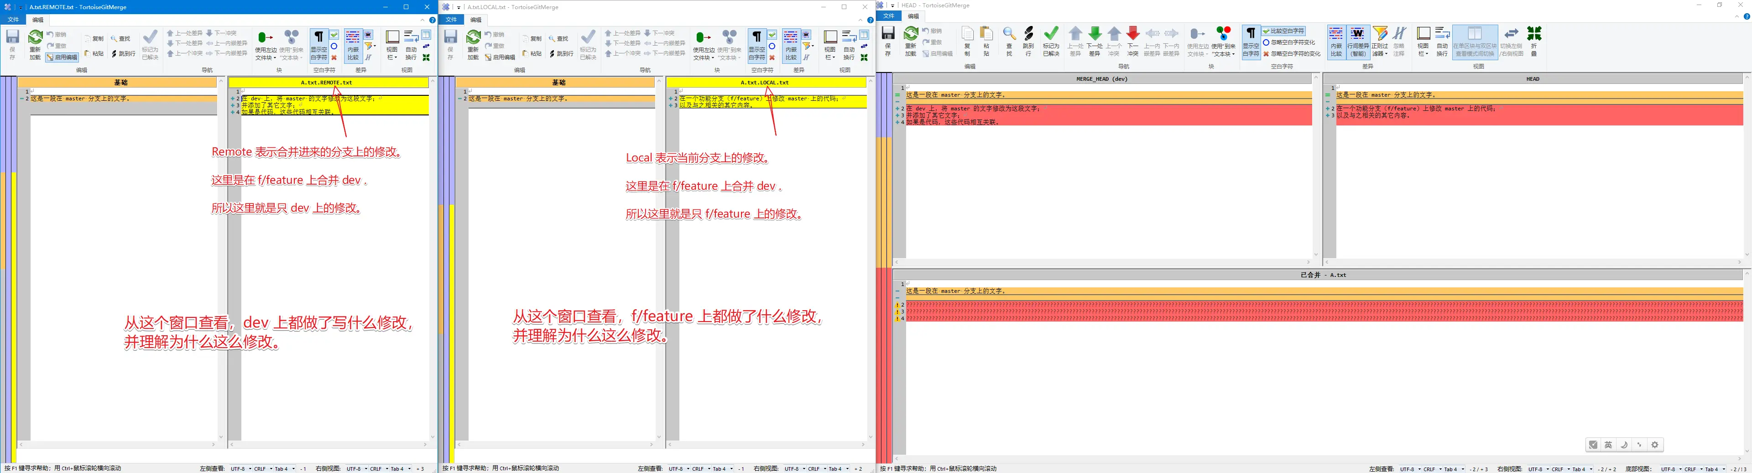Select ignore all whitespace changes red X option

[1292, 54]
